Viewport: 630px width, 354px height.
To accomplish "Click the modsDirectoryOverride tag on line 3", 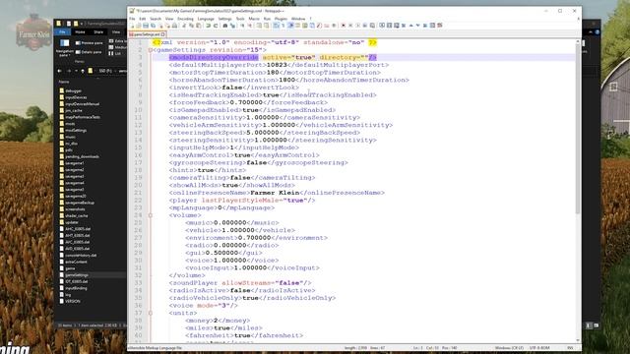I will coord(214,57).
